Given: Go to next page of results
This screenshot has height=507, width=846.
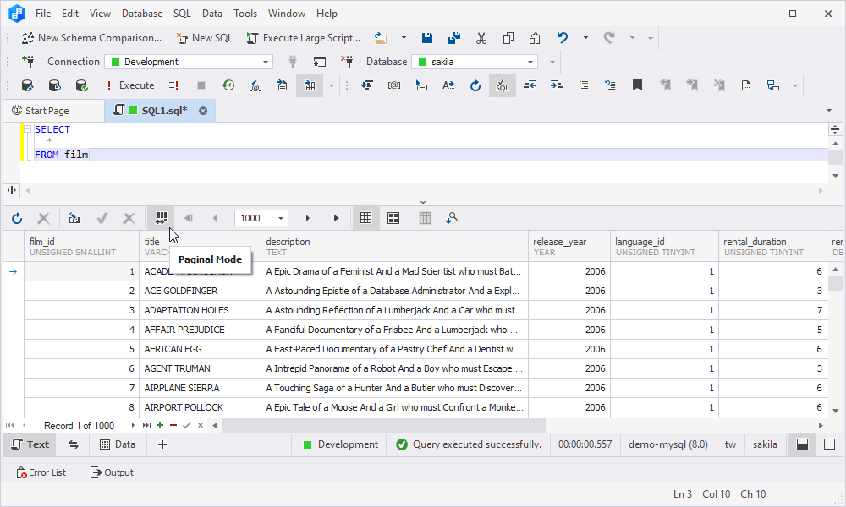Looking at the screenshot, I should pyautogui.click(x=308, y=218).
